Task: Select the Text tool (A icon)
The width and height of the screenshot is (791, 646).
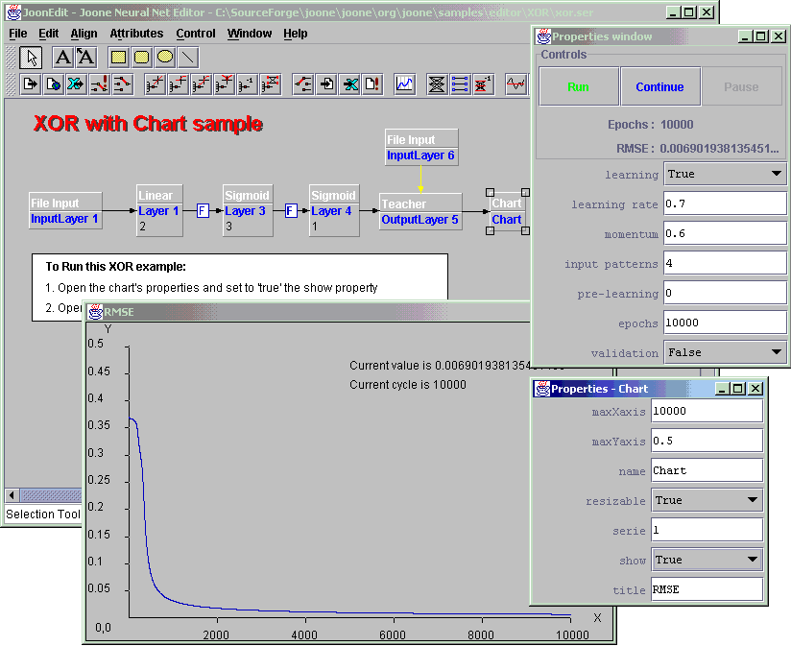Action: pyautogui.click(x=62, y=57)
